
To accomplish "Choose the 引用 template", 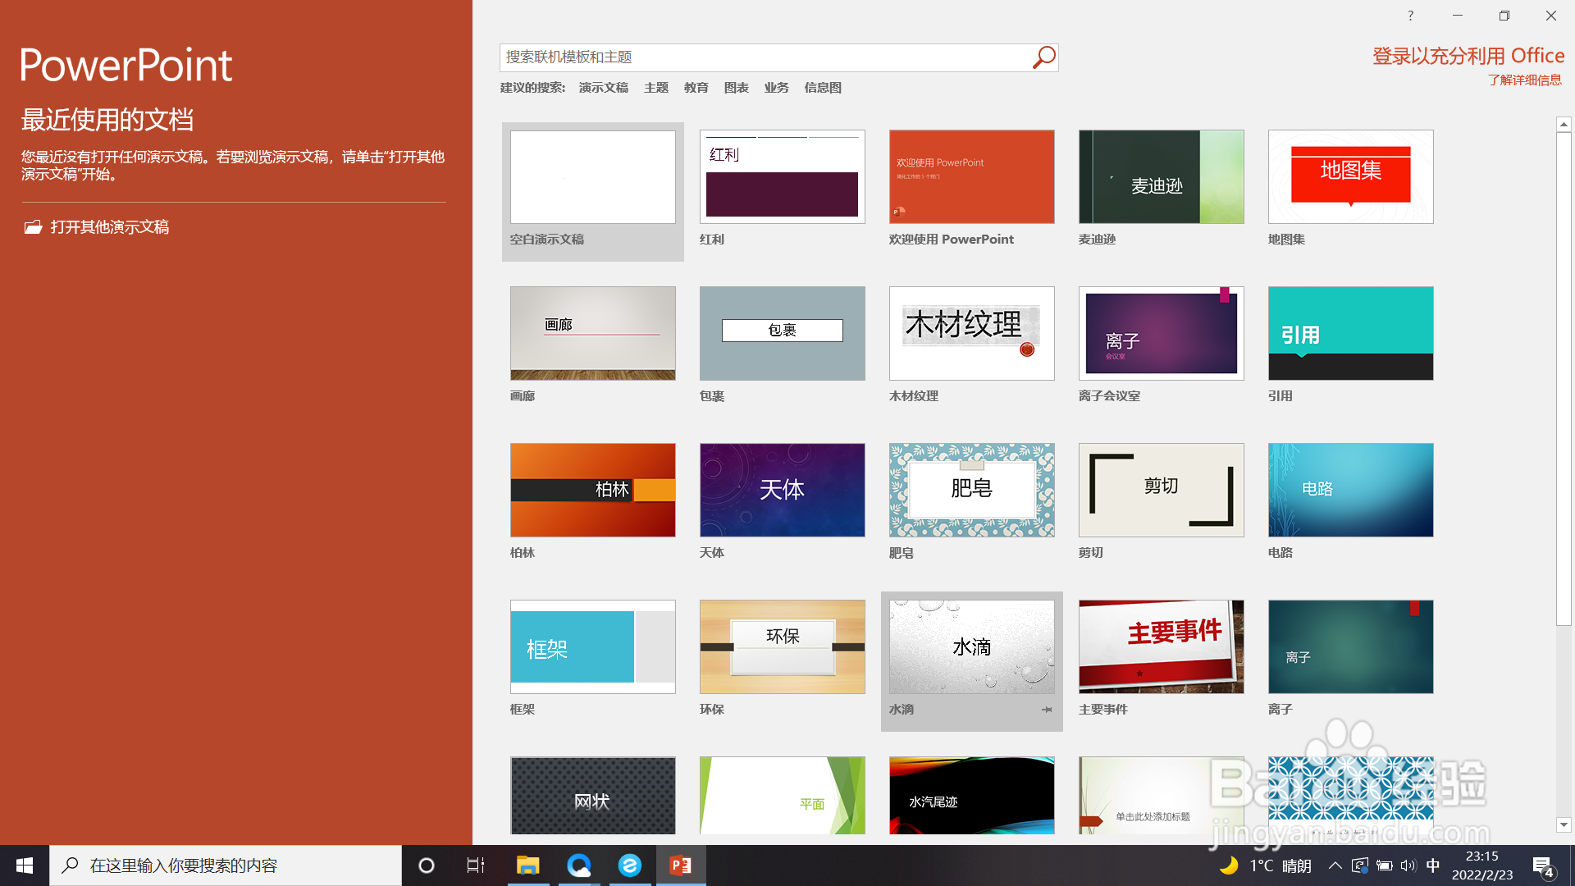I will (1351, 333).
